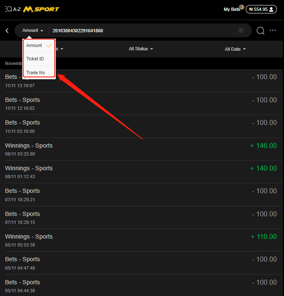Go back using the left arrow

point(8,31)
